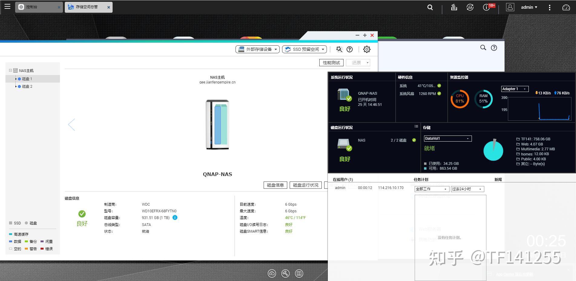This screenshot has width=576, height=281.
Task: Open the Storage Manager settings gear
Action: (x=367, y=49)
